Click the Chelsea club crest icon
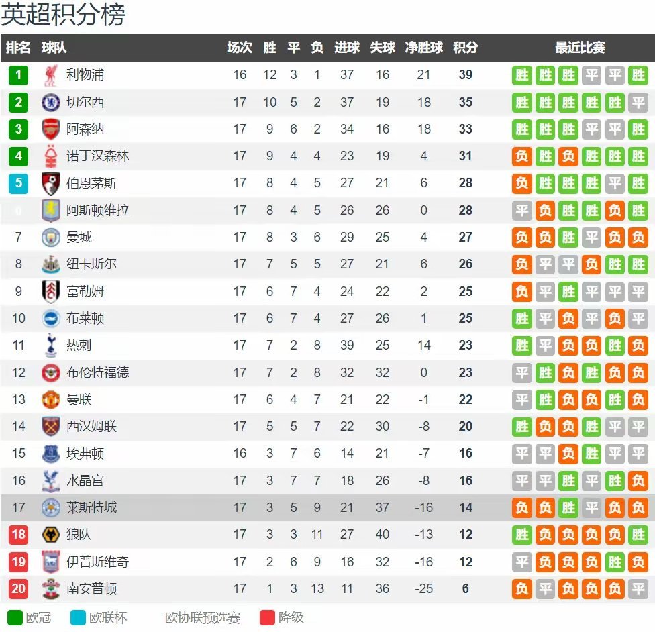 pos(51,102)
